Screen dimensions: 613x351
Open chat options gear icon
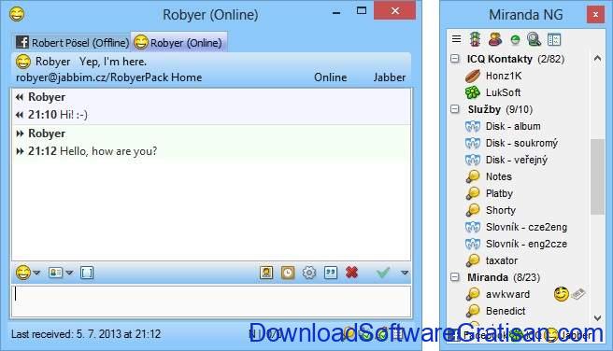[309, 273]
